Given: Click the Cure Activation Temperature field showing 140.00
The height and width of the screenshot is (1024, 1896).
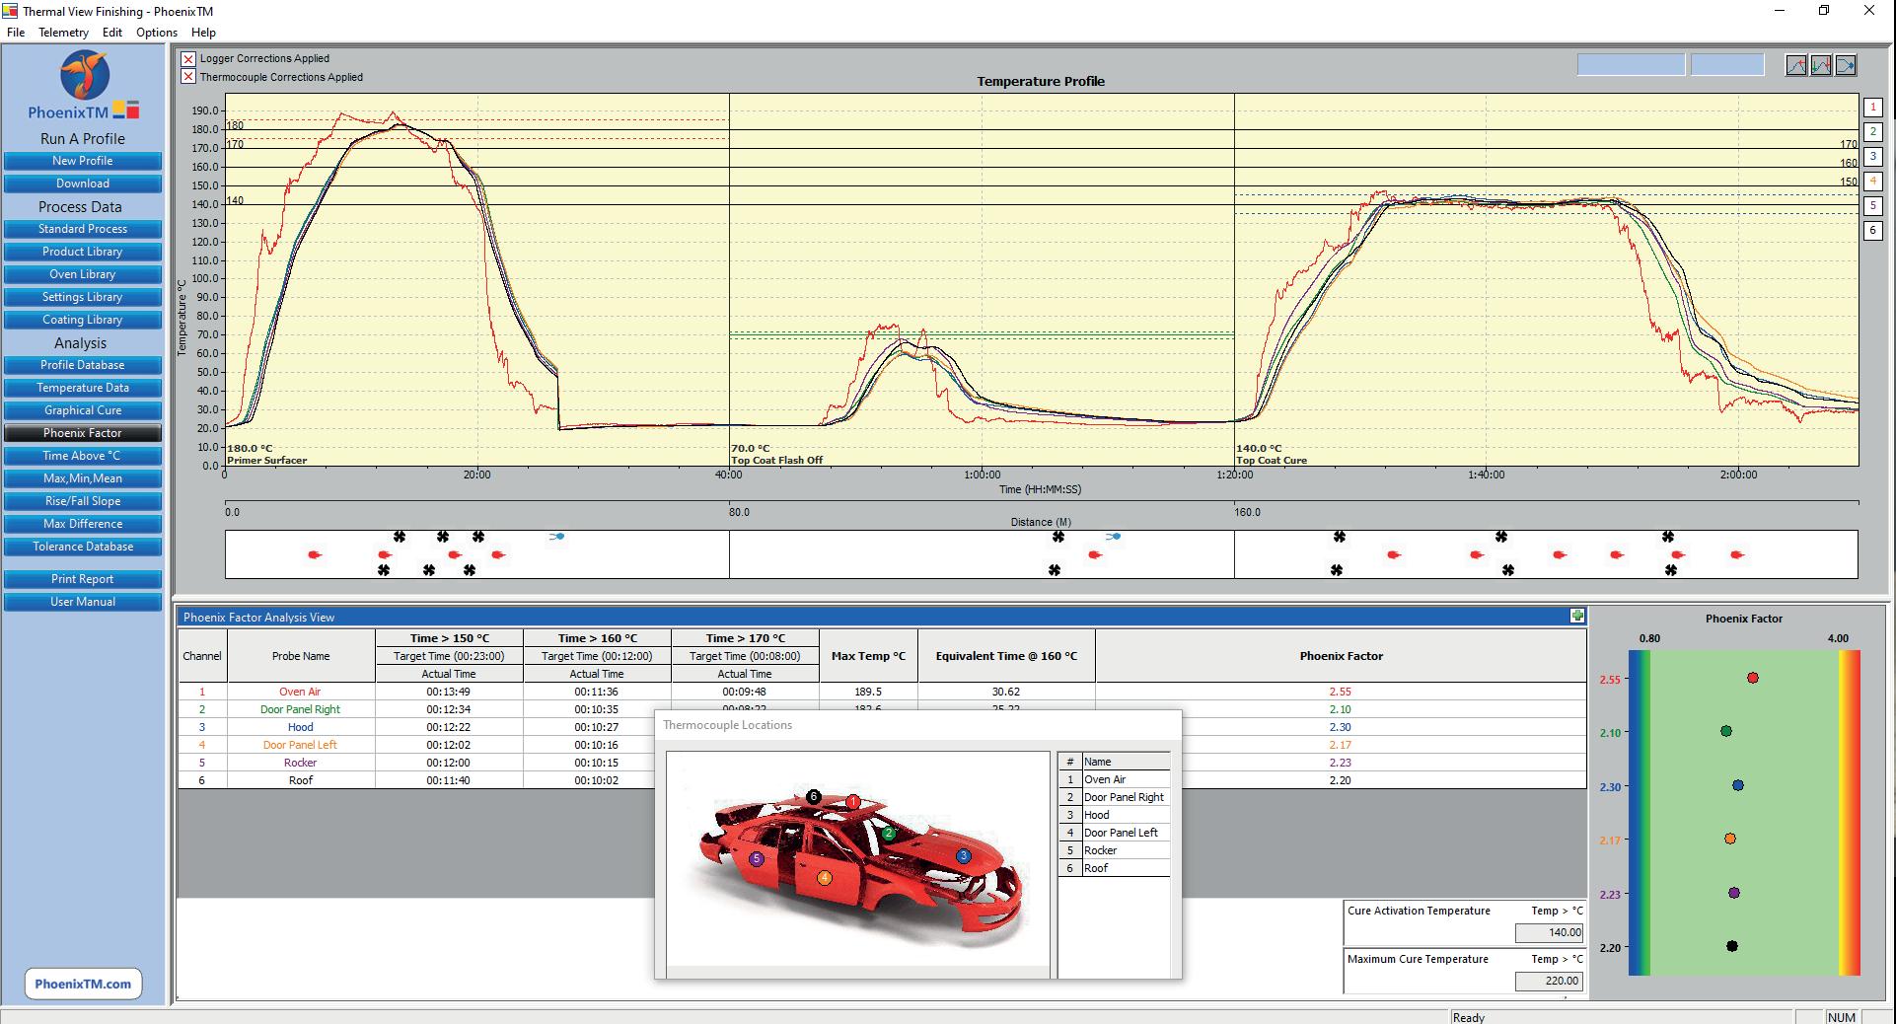Looking at the screenshot, I should 1550,932.
